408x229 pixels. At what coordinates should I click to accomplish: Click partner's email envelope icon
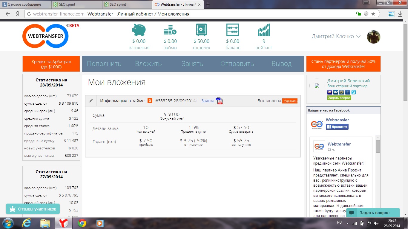[330, 92]
